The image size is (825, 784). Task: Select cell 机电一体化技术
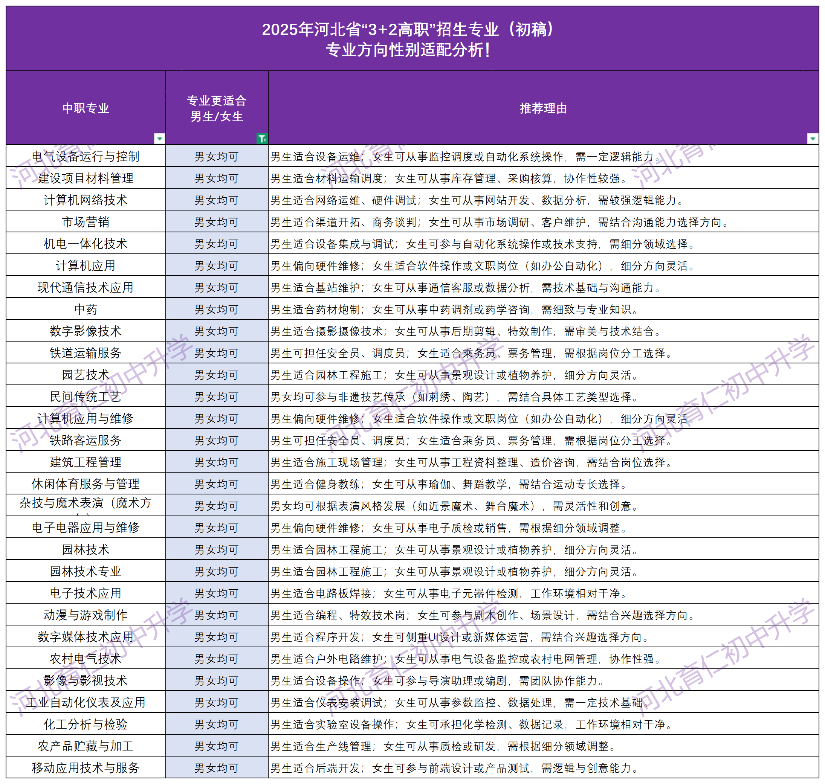86,243
